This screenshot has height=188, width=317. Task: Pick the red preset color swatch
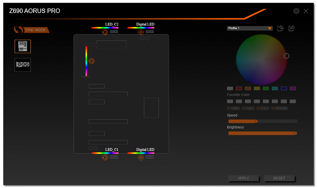click(239, 88)
